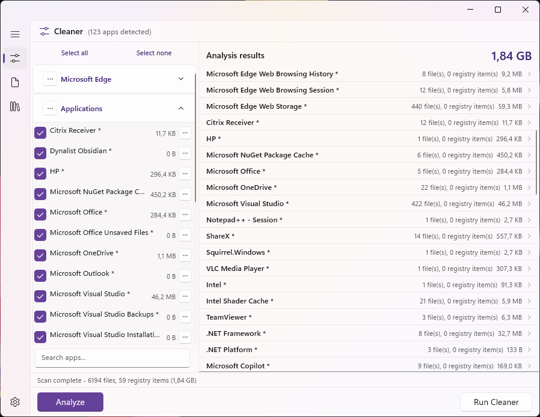This screenshot has width=540, height=417.
Task: Expand Microsoft Edge Web Storage result chevron
Action: pos(529,106)
